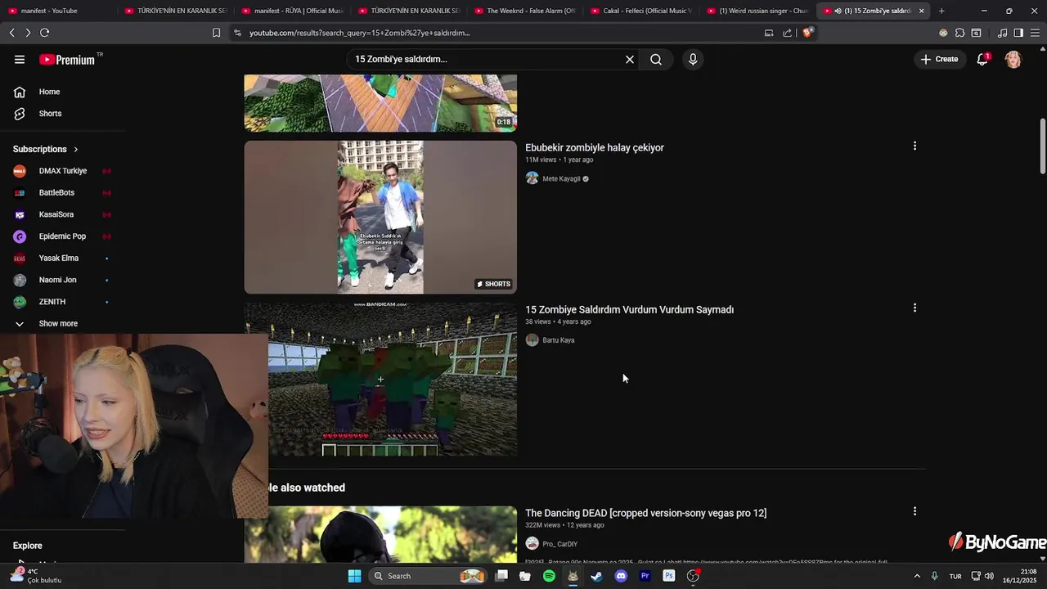Viewport: 1047px width, 589px height.
Task: Open title Ebubekir zombiyle halay çekiyor
Action: pyautogui.click(x=595, y=148)
